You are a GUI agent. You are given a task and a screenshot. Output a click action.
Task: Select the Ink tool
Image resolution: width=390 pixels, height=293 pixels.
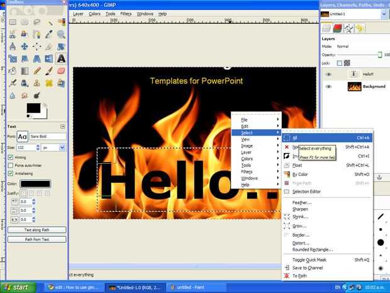25,83
